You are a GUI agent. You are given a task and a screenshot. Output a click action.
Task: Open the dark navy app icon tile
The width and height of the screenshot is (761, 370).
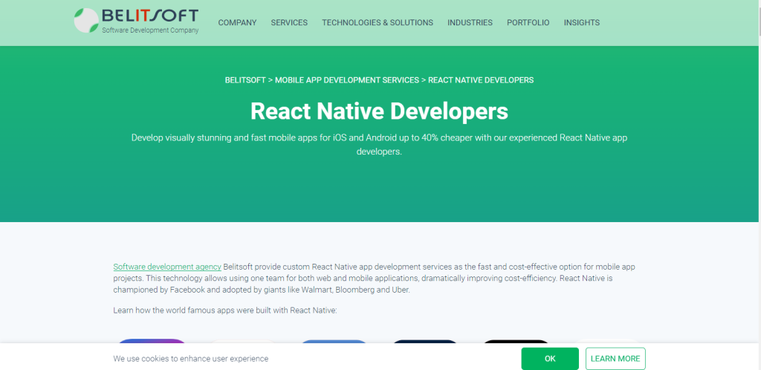pos(425,343)
